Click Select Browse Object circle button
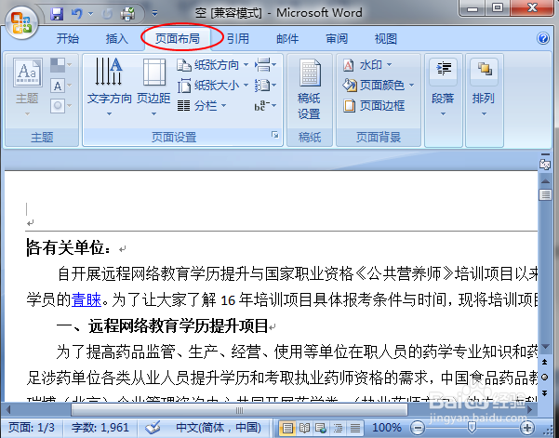The height and width of the screenshot is (438, 559). (x=545, y=377)
